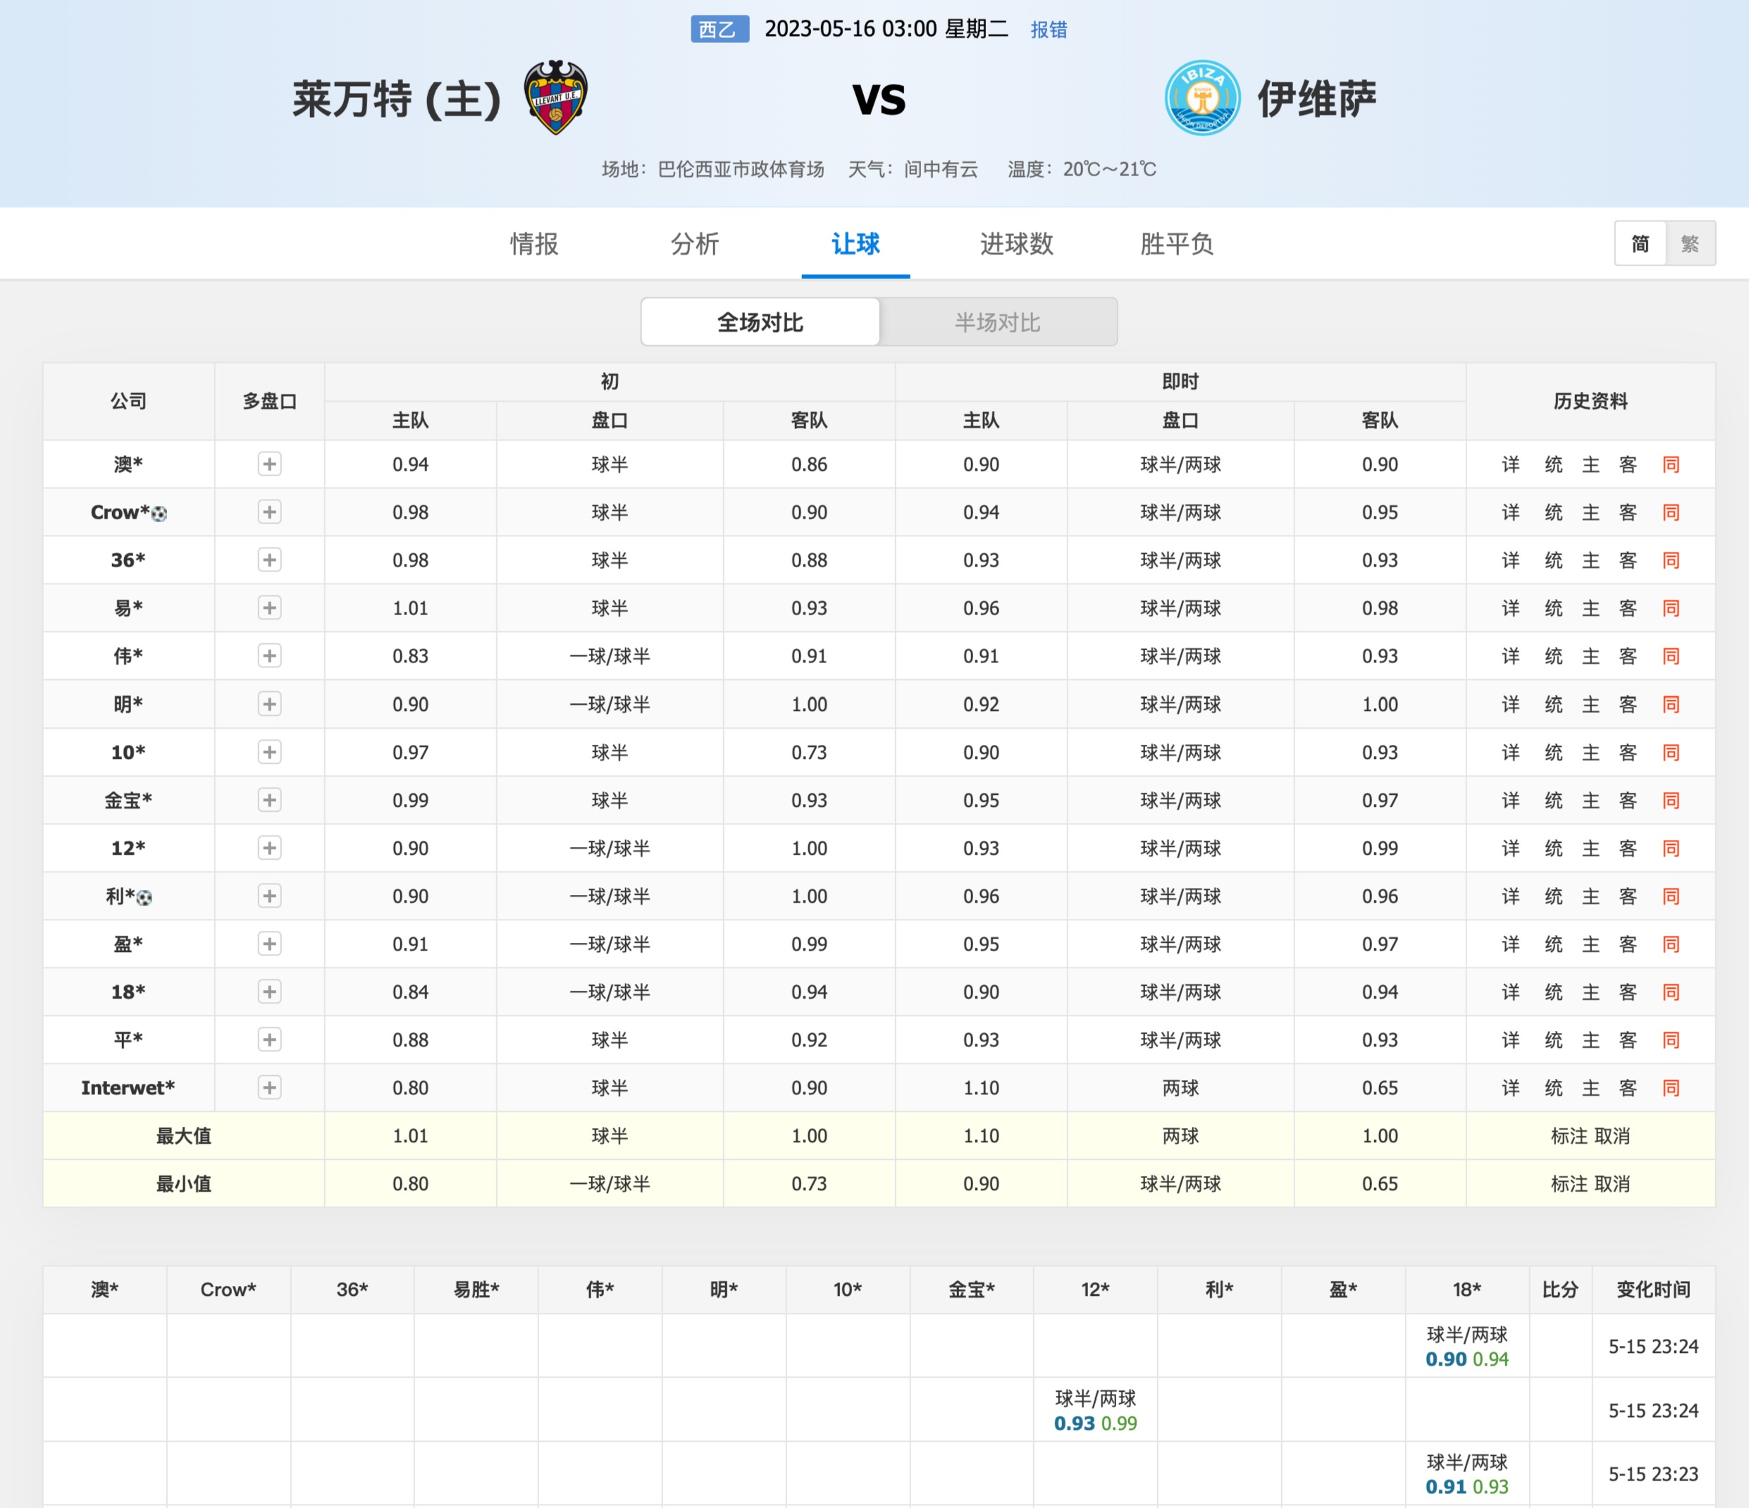Expand multi-handicap plus for Crow* row
Viewport: 1749px width, 1508px height.
coord(269,512)
